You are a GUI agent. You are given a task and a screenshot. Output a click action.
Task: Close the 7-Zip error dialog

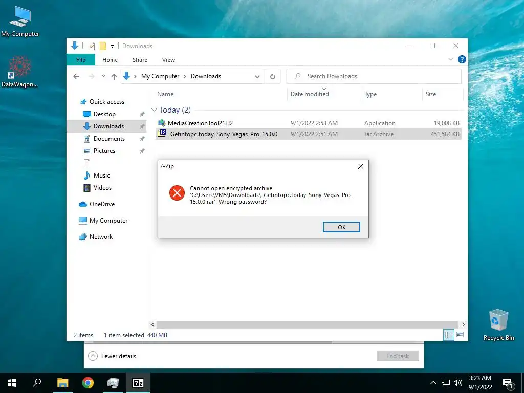[361, 166]
